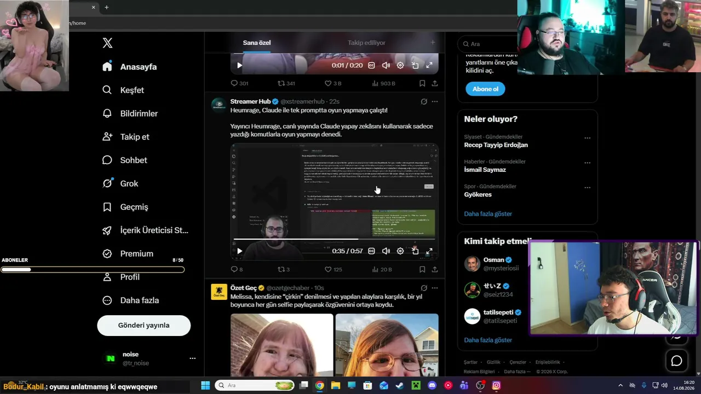Mute the top video's sound
Viewport: 701px width, 394px height.
tap(386, 65)
